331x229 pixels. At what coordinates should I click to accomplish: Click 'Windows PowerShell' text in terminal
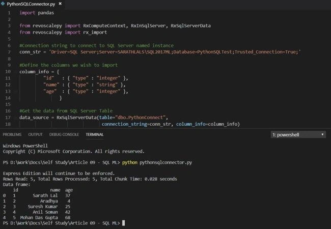[x=25, y=146]
